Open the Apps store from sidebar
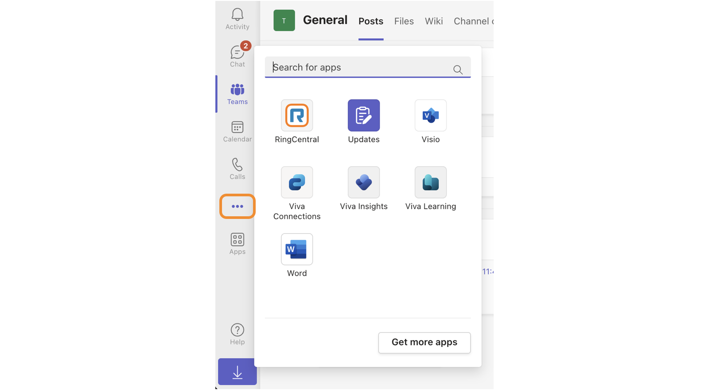Viewport: 709px width, 390px height. [x=237, y=244]
